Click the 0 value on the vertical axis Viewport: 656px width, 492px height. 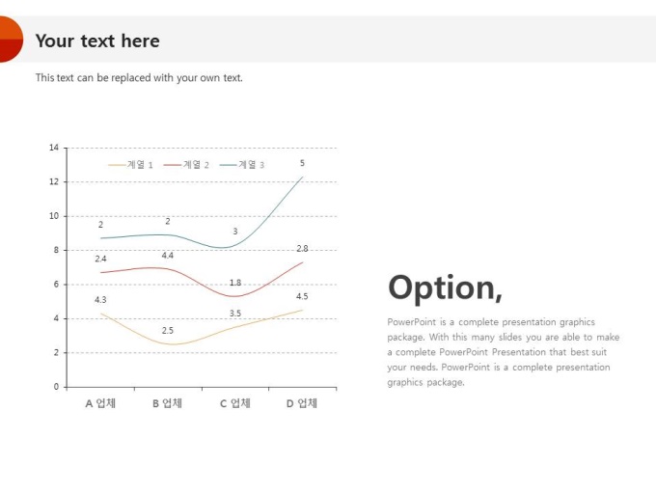tap(56, 387)
